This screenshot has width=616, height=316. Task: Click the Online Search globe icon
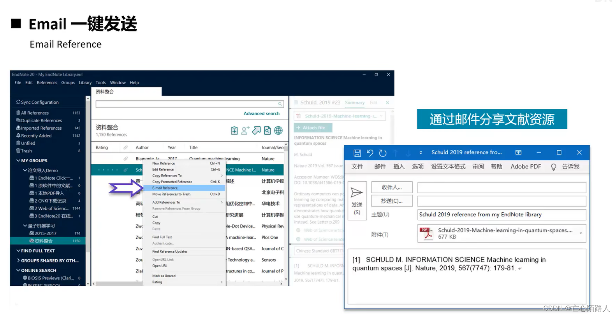(278, 131)
